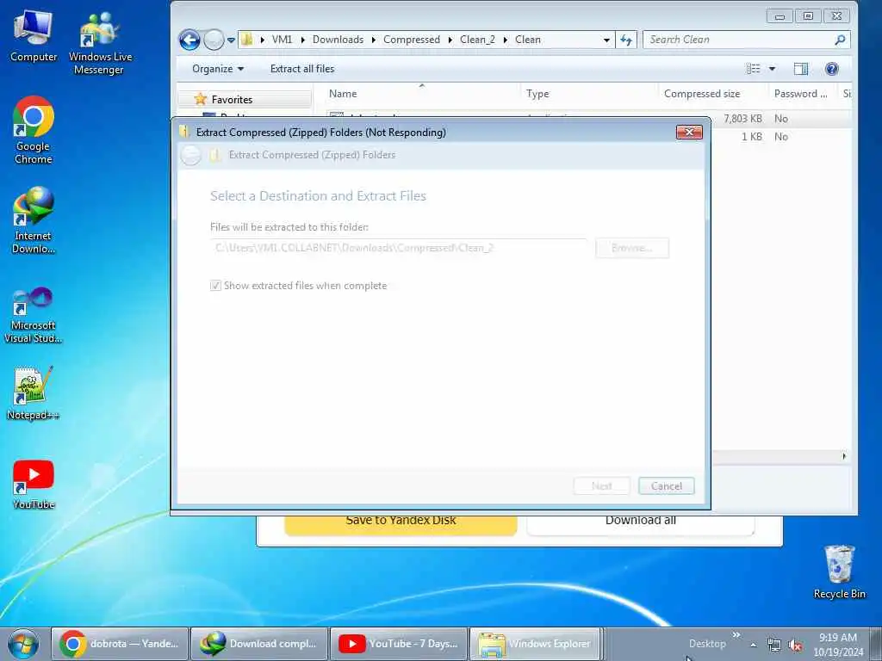This screenshot has height=661, width=882.
Task: Click Browse in extract dialog
Action: pyautogui.click(x=631, y=248)
